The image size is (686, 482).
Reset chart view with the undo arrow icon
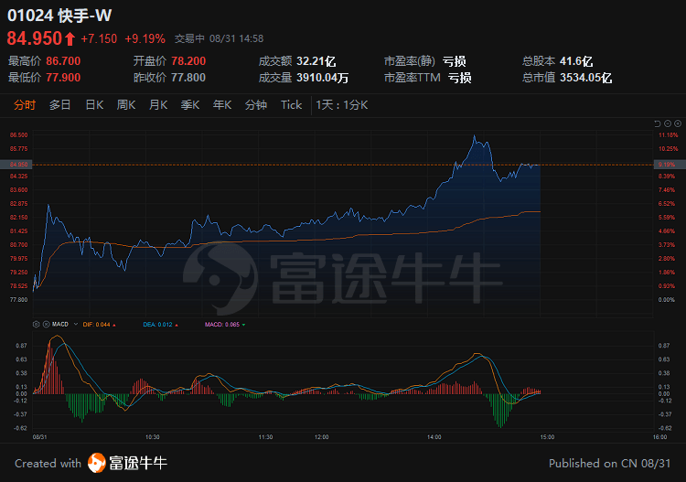tap(657, 123)
